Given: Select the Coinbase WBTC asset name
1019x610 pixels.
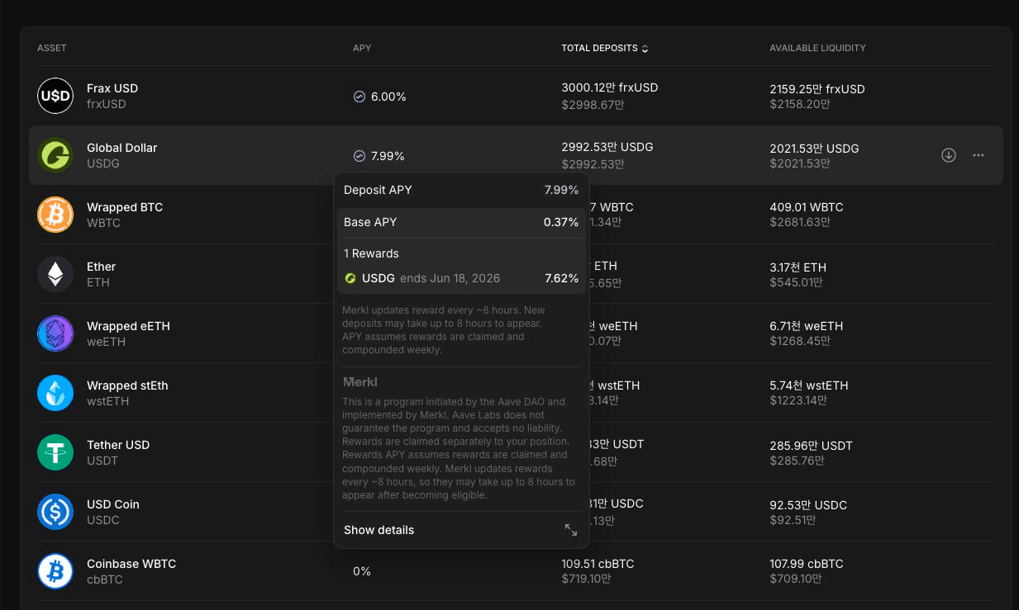Looking at the screenshot, I should coord(131,564).
